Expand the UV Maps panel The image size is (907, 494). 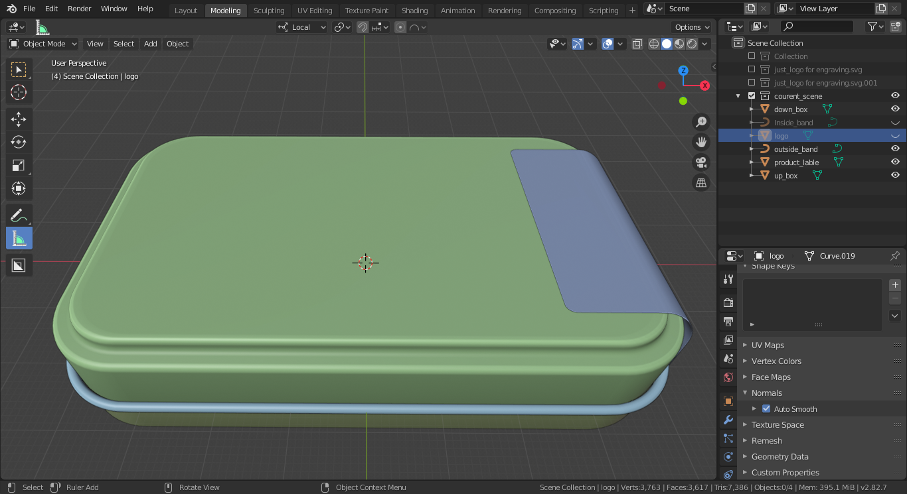(768, 345)
